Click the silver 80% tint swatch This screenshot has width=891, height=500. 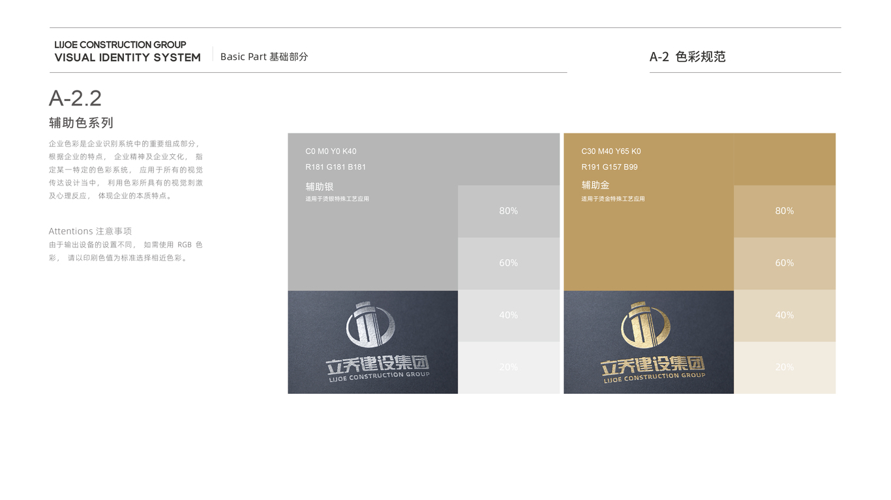[509, 212]
